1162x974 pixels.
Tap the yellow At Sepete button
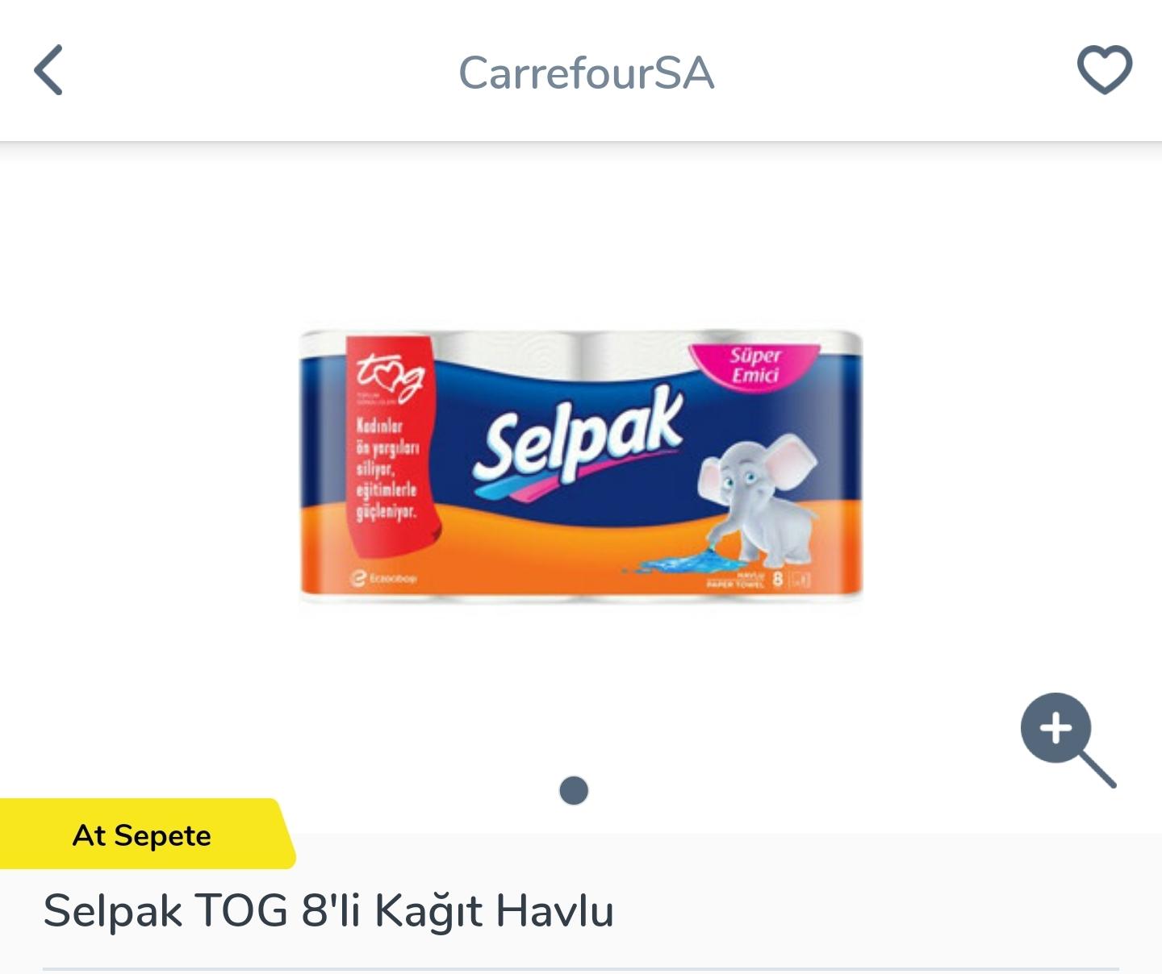click(x=145, y=835)
